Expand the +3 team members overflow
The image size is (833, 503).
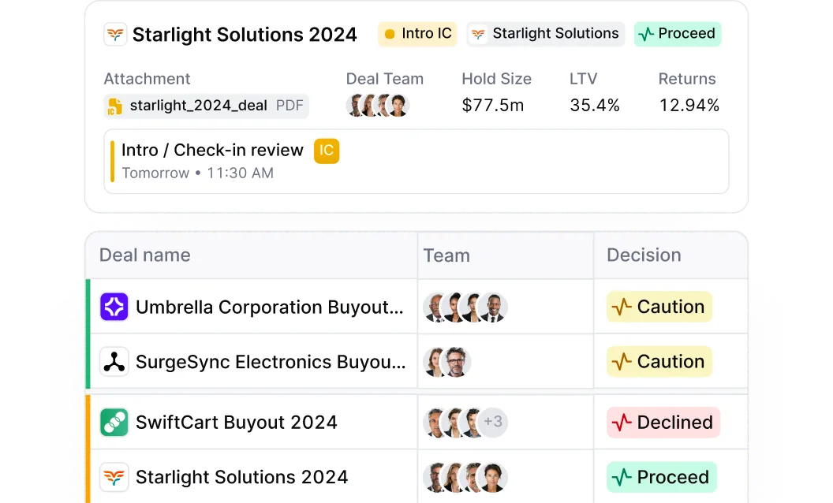(492, 422)
